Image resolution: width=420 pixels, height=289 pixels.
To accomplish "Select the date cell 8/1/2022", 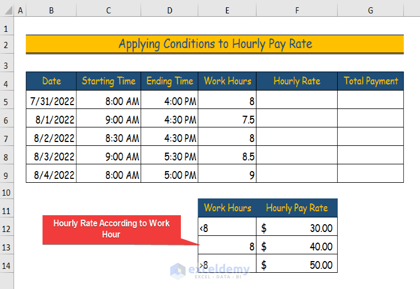I will 51,118.
